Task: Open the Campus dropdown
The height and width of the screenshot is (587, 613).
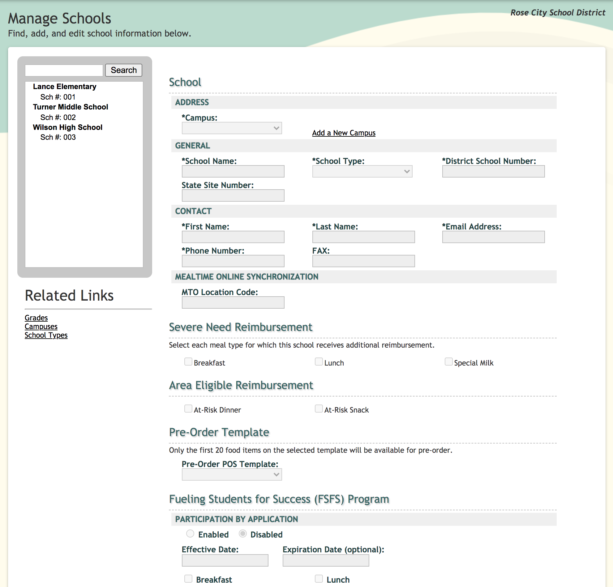Action: coord(232,128)
